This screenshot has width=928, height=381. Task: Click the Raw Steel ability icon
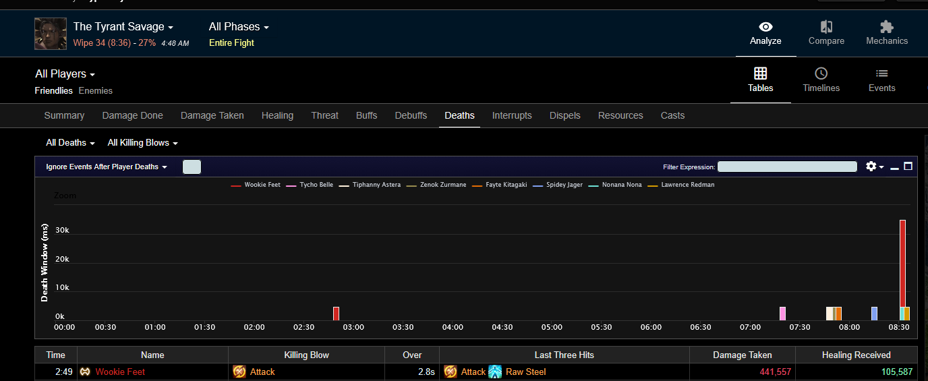click(x=496, y=372)
